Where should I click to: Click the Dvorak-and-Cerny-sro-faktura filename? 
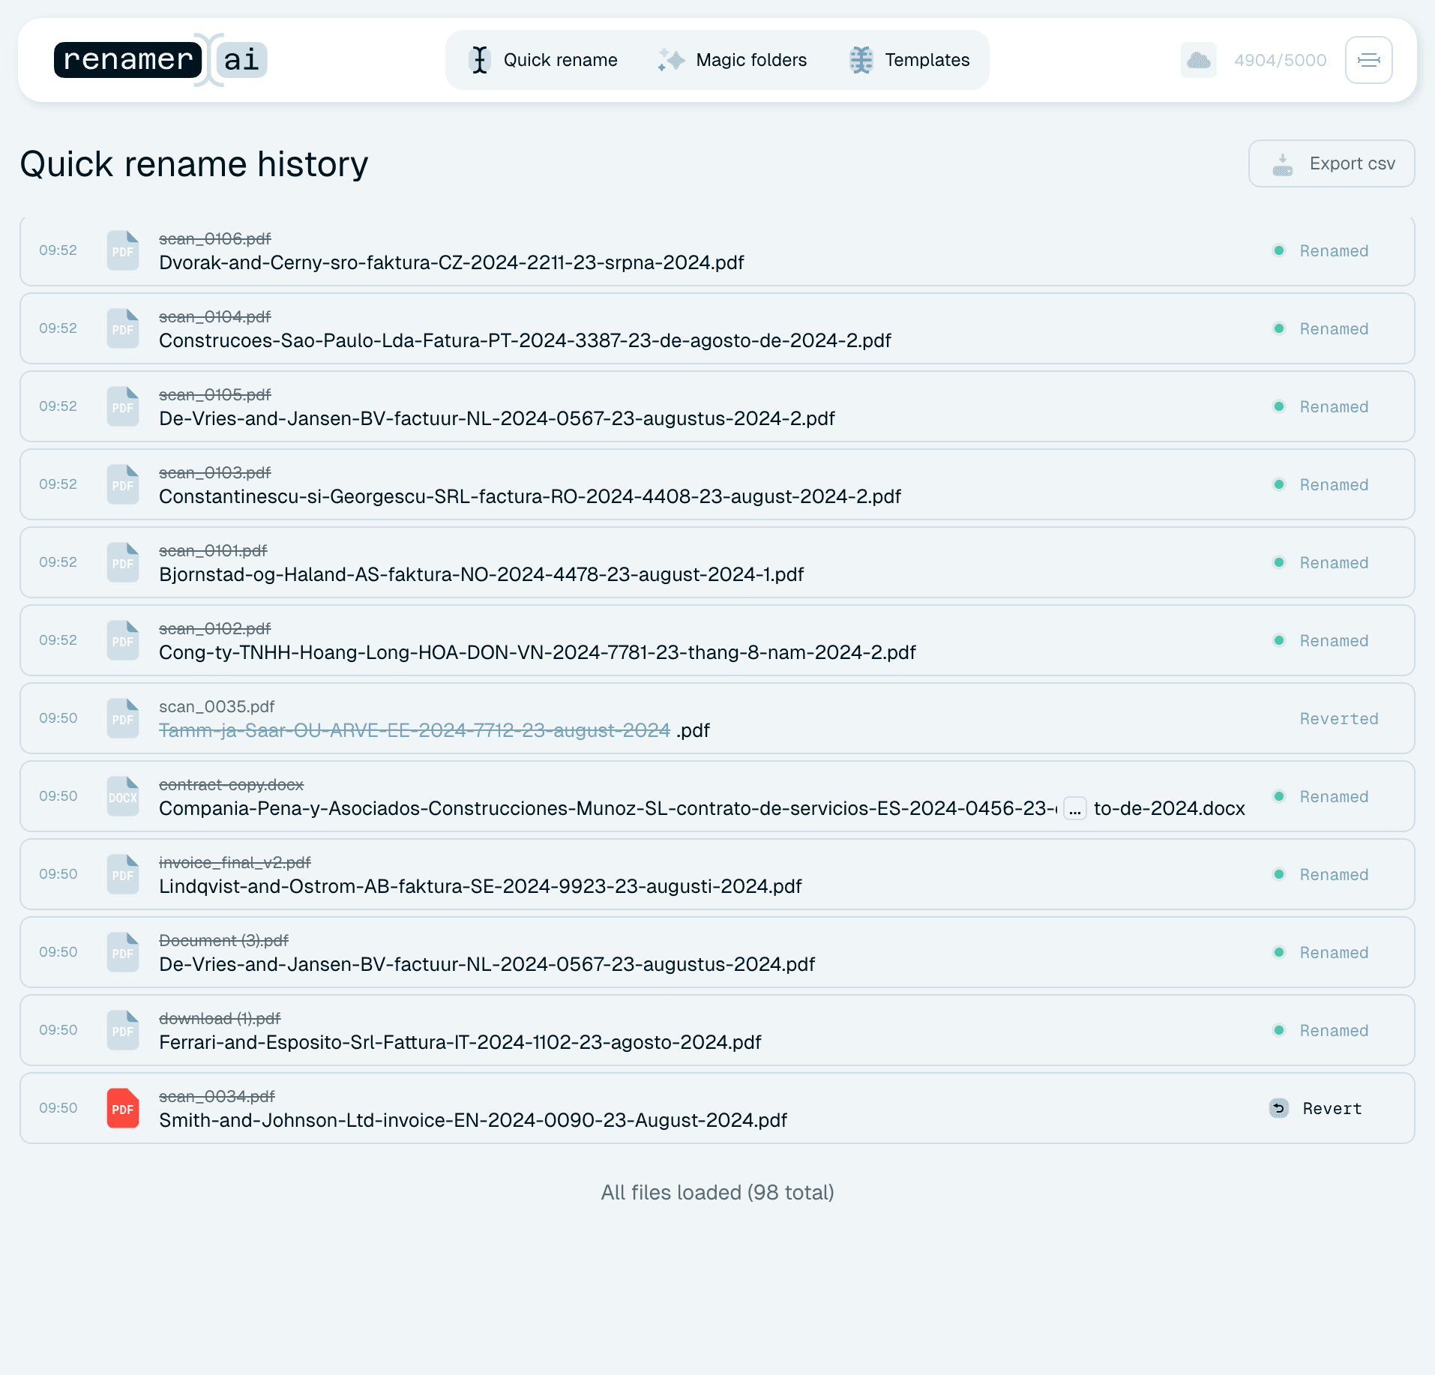click(451, 262)
